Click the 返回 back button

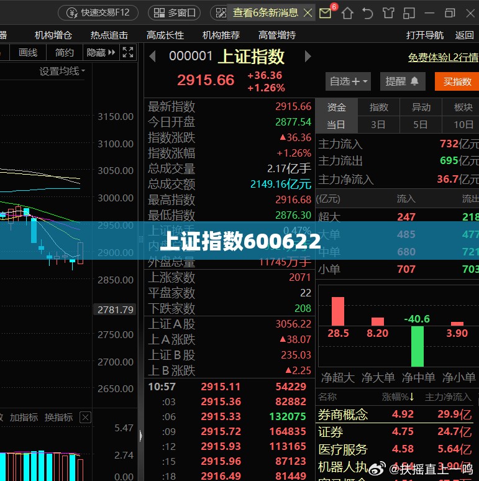(464, 35)
